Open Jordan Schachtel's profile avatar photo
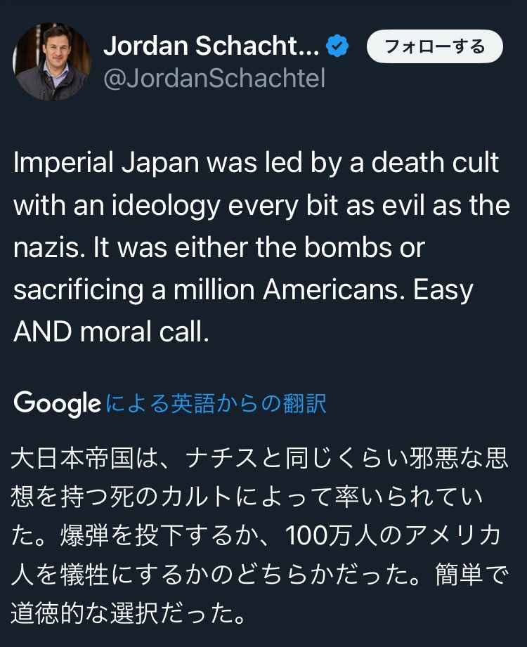 52,62
